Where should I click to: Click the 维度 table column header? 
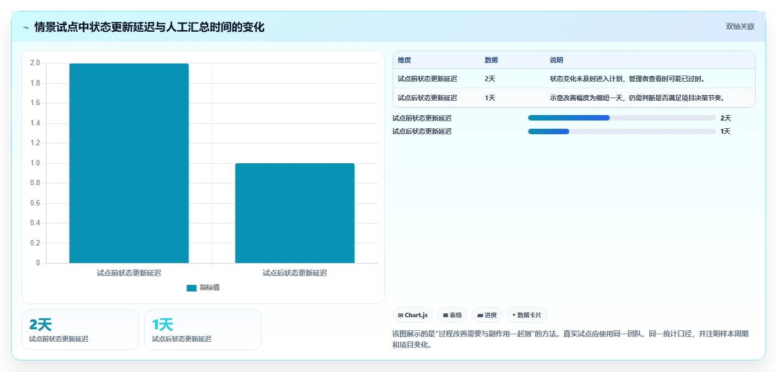[405, 60]
